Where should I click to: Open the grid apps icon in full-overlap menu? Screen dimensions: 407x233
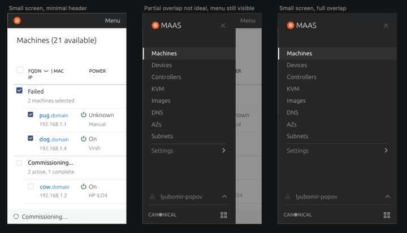387,215
